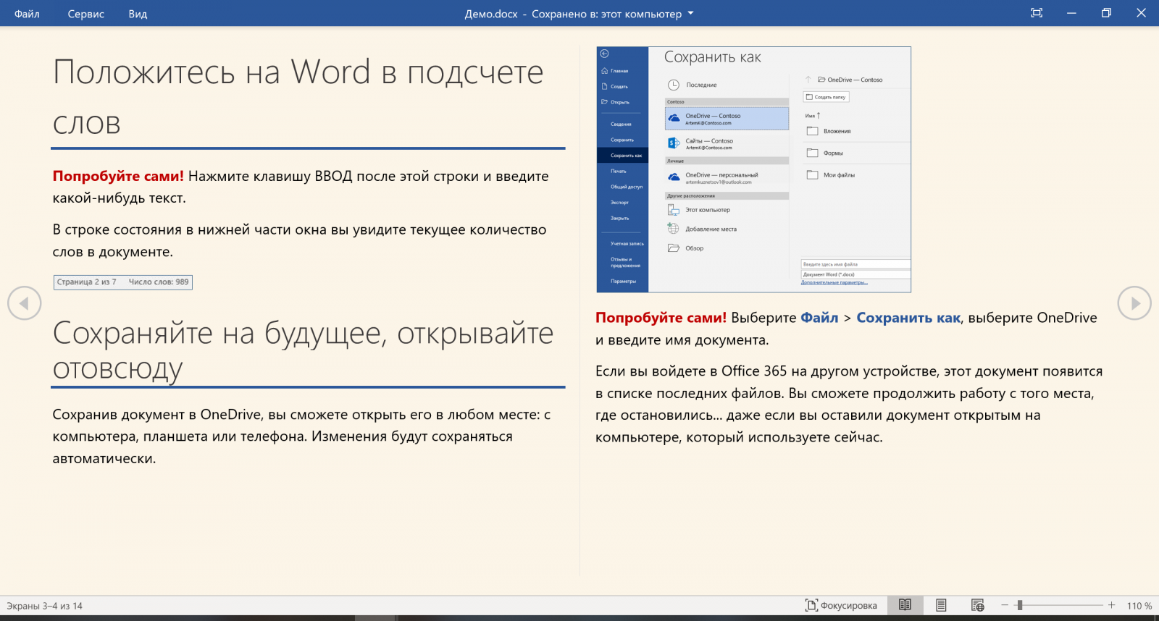Expand the save location dropdown in title bar
Viewport: 1159px width, 621px height.
tap(690, 13)
